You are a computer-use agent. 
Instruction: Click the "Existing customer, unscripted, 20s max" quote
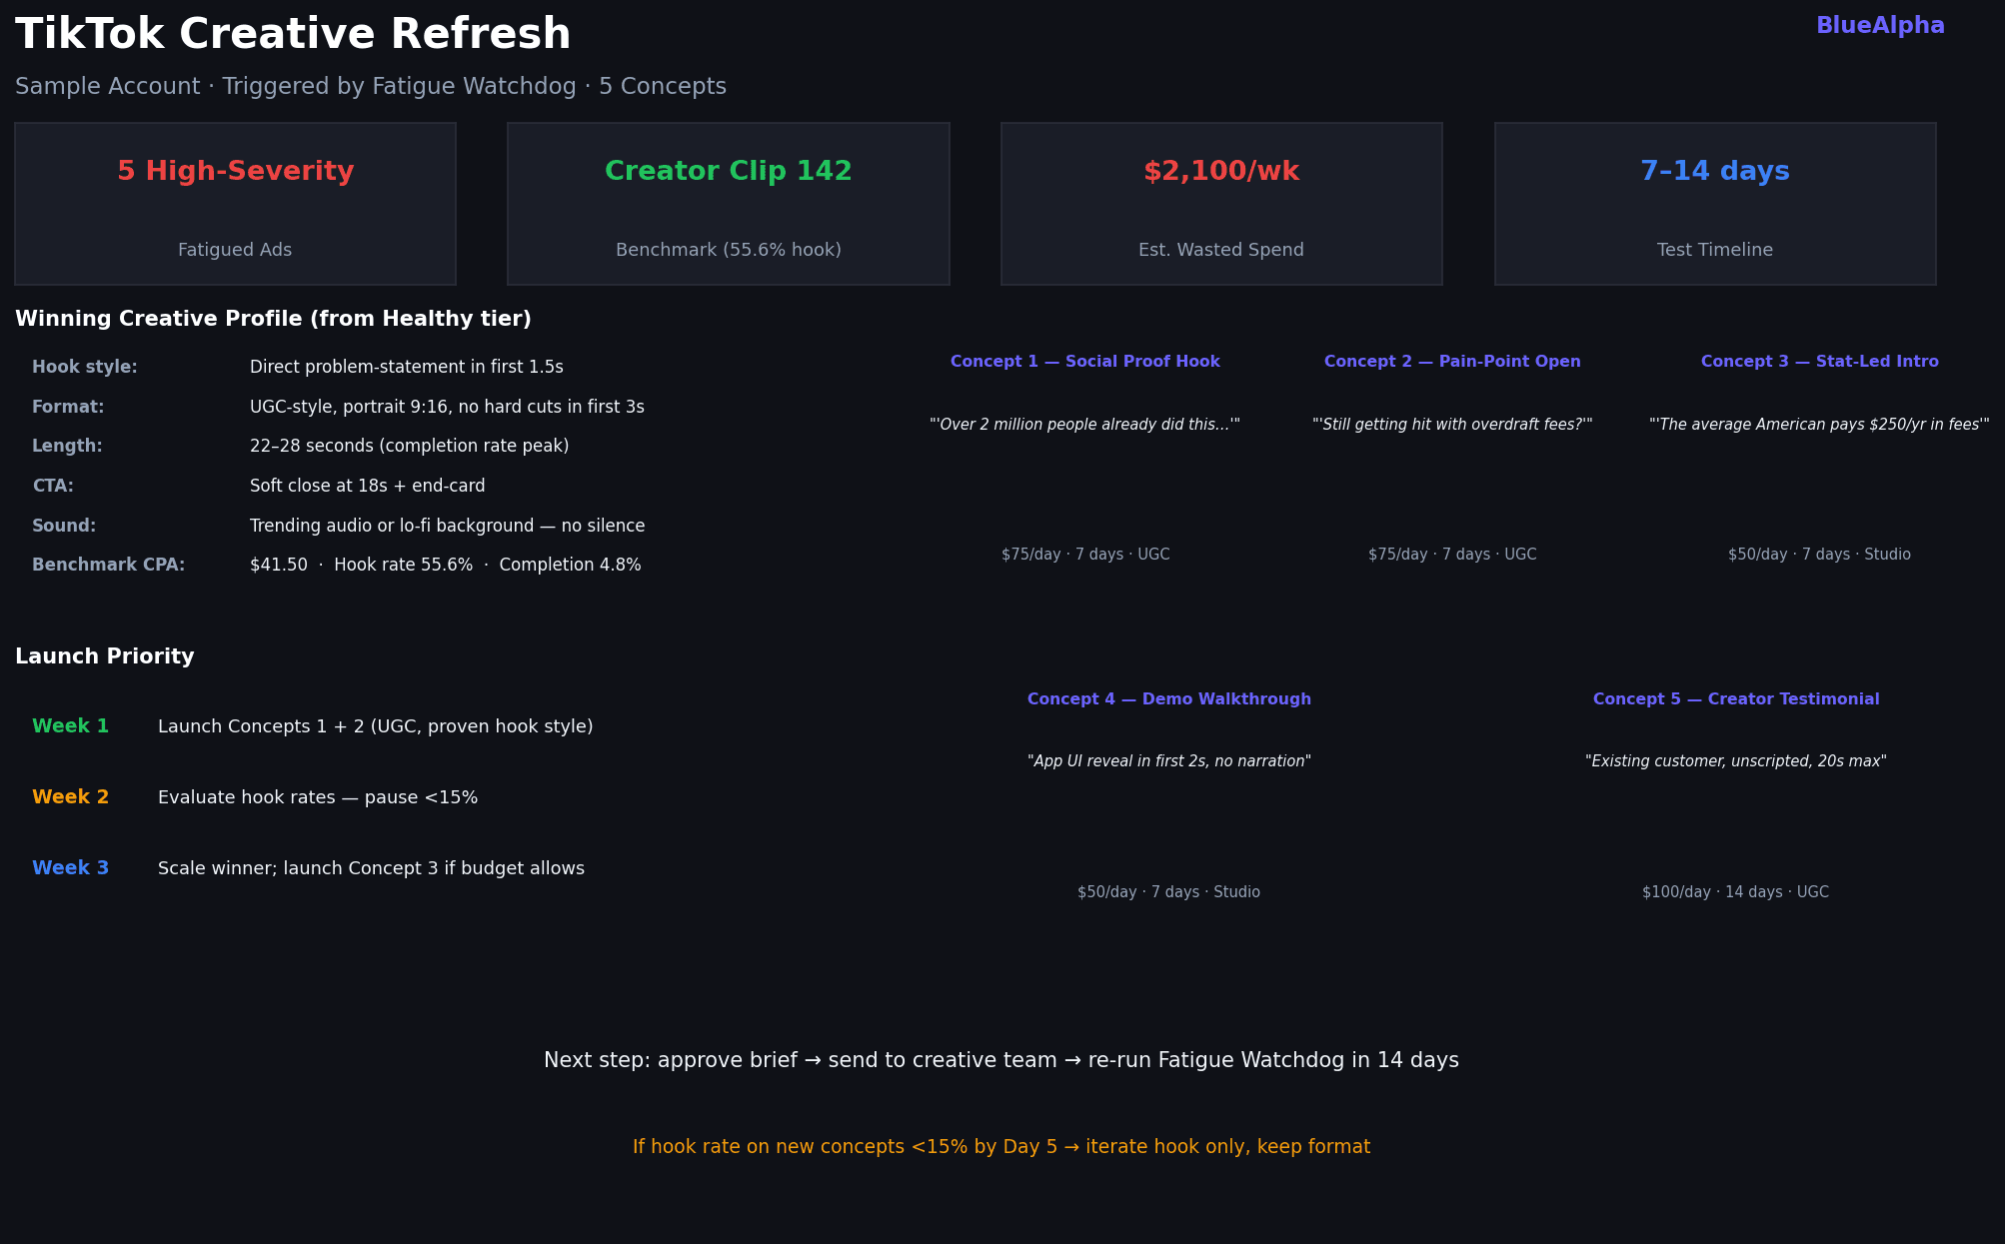pyautogui.click(x=1736, y=761)
